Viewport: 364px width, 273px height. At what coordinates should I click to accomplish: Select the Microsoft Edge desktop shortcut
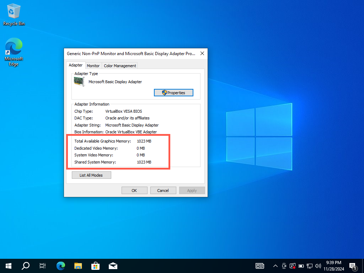tap(14, 52)
